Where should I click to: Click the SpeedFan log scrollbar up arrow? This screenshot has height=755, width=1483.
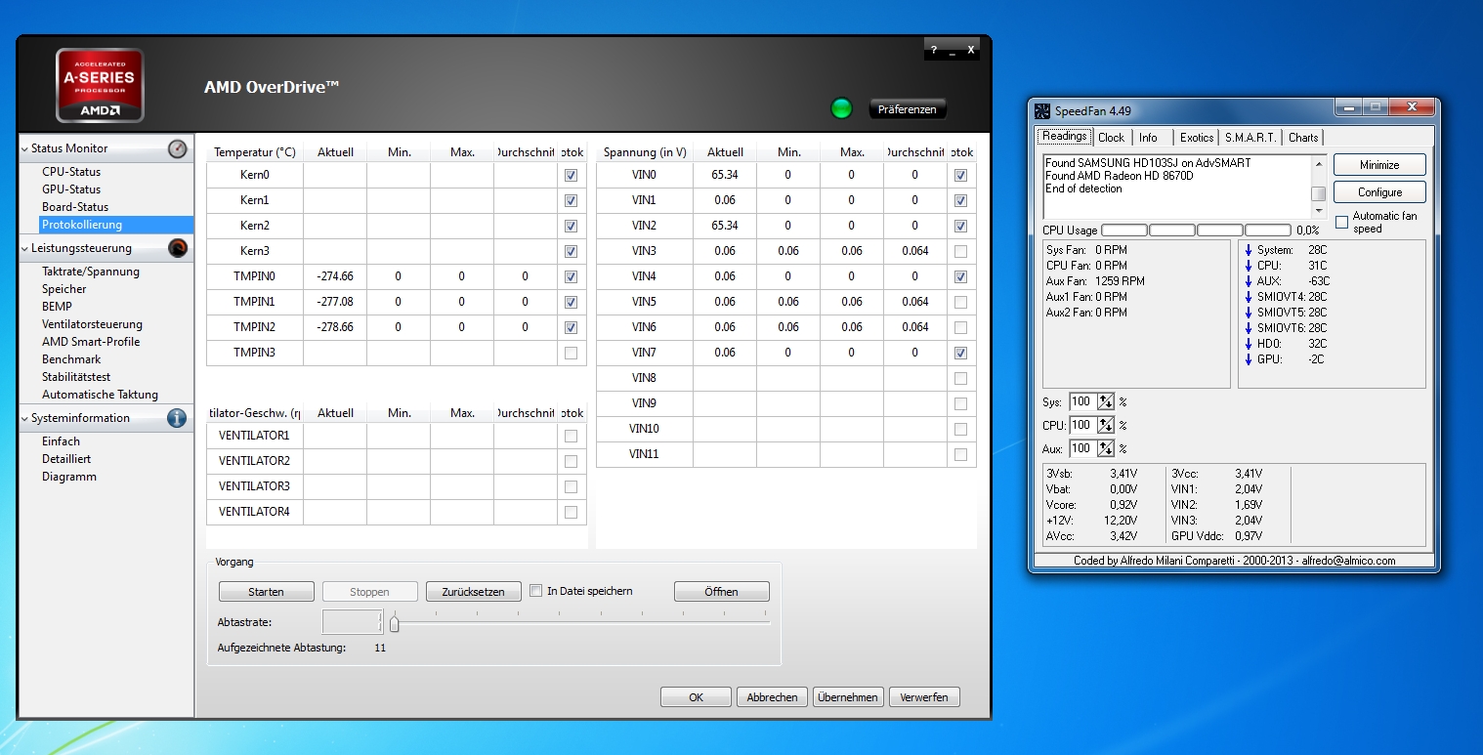point(1319,162)
